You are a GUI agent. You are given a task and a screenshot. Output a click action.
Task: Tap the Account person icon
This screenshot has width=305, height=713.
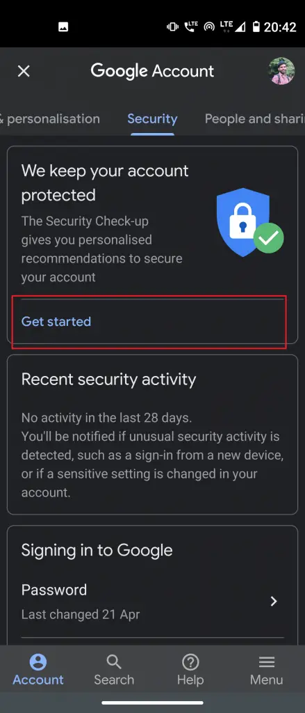click(38, 662)
